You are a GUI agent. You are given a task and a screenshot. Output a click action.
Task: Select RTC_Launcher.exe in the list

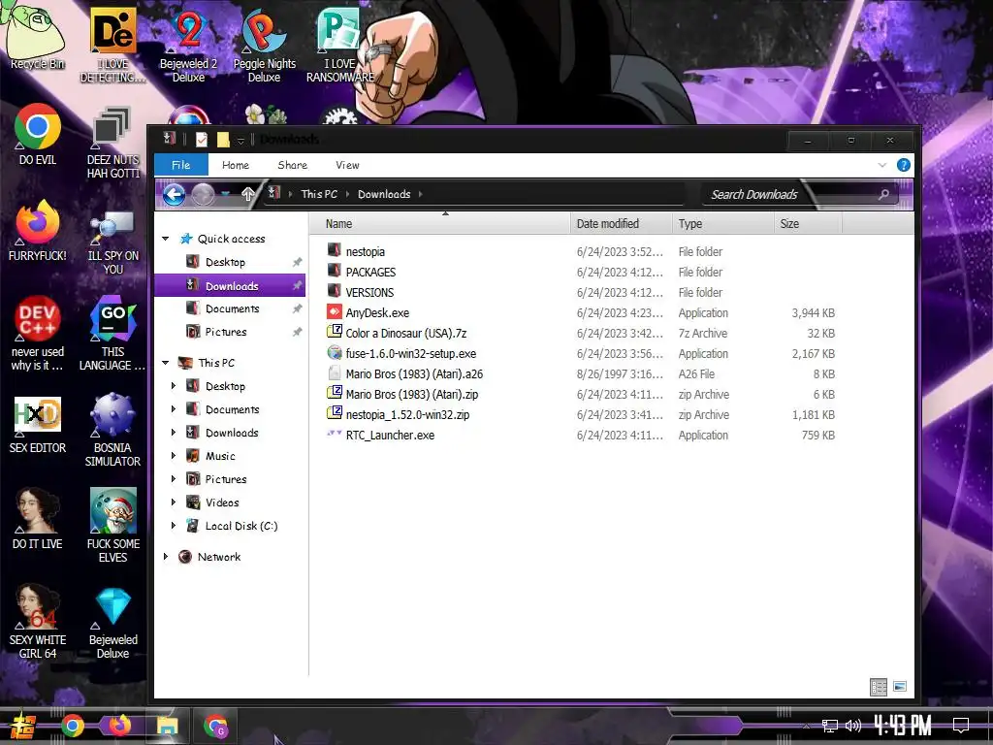(x=390, y=436)
